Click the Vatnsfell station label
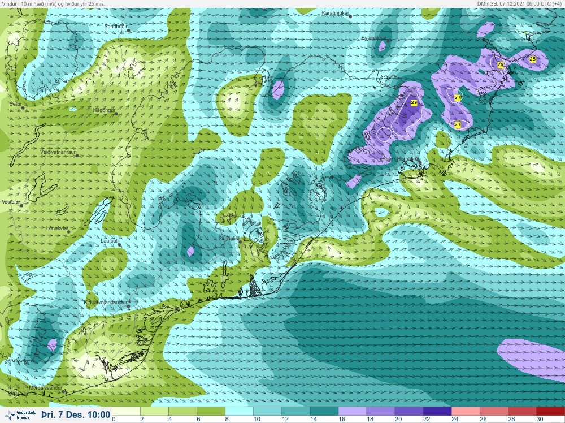Viewport: 565px width, 423px height. (x=11, y=202)
